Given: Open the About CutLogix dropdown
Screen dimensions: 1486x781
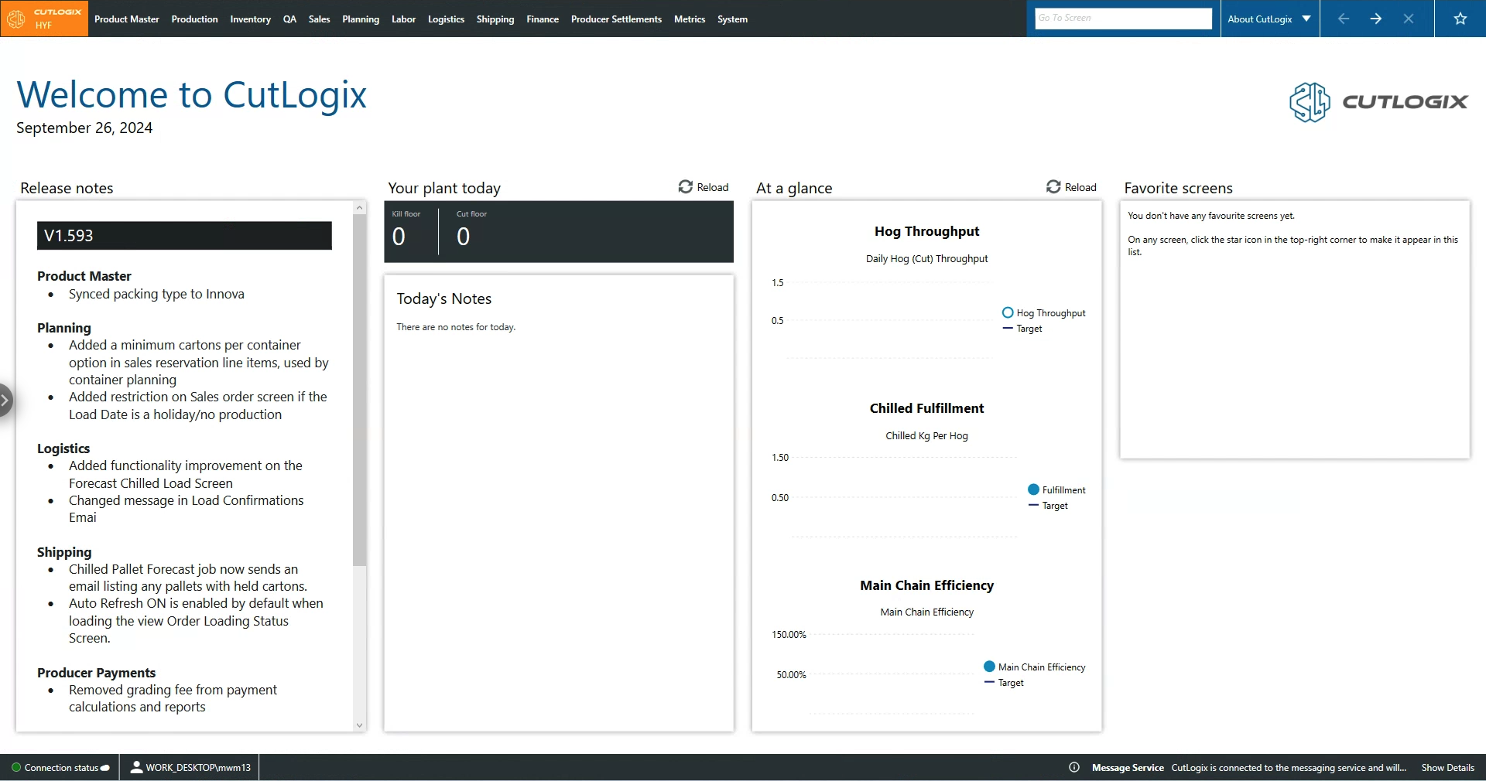Looking at the screenshot, I should [x=1269, y=19].
